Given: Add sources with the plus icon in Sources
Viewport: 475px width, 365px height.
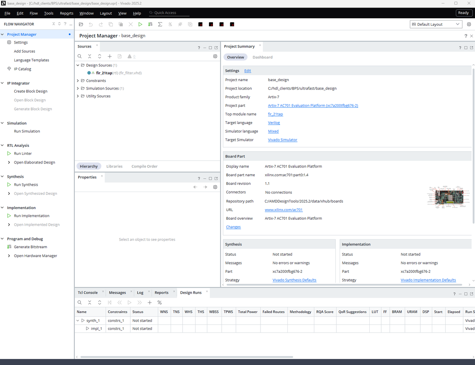Looking at the screenshot, I should [110, 56].
